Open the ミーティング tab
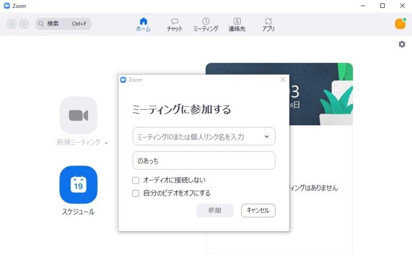Image resolution: width=412 pixels, height=268 pixels. click(x=205, y=24)
